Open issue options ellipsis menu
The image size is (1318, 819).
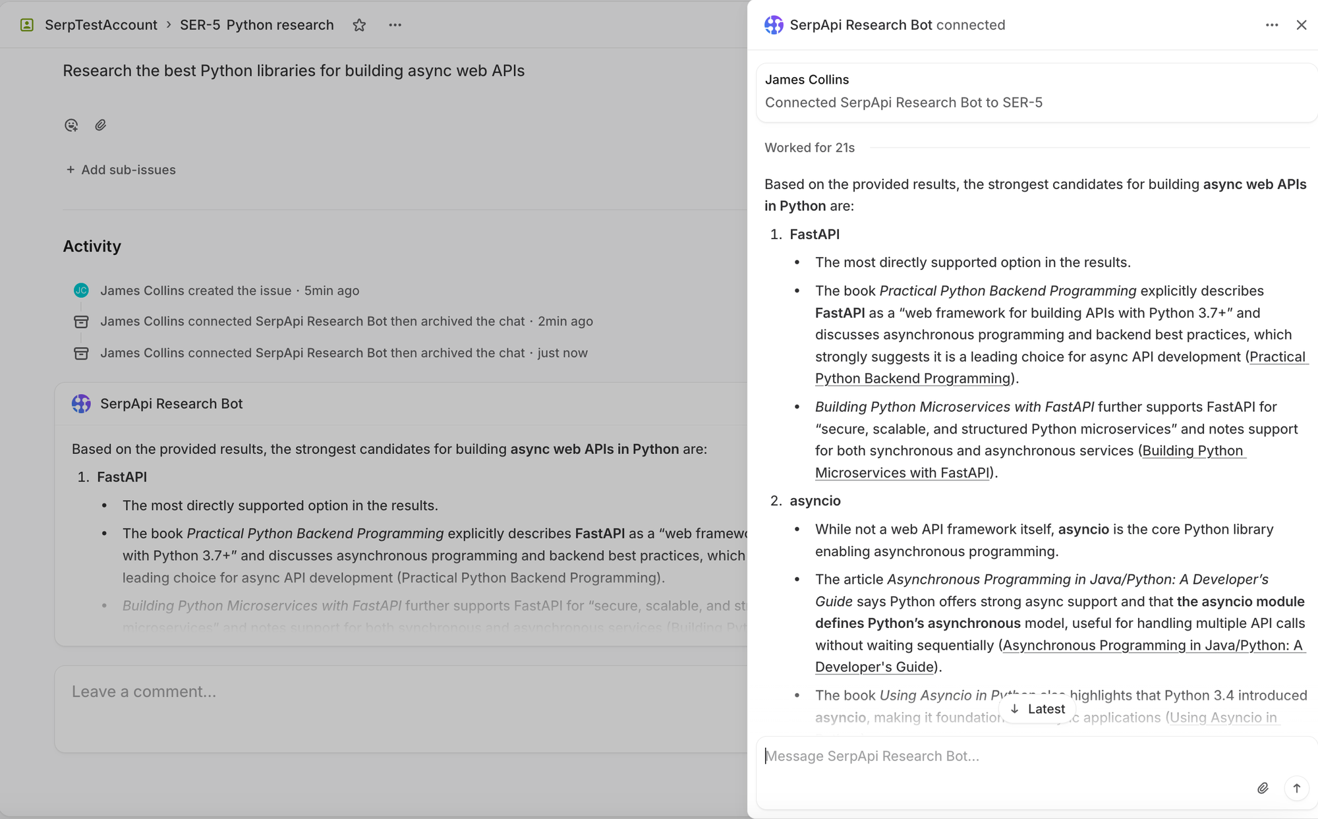coord(395,25)
